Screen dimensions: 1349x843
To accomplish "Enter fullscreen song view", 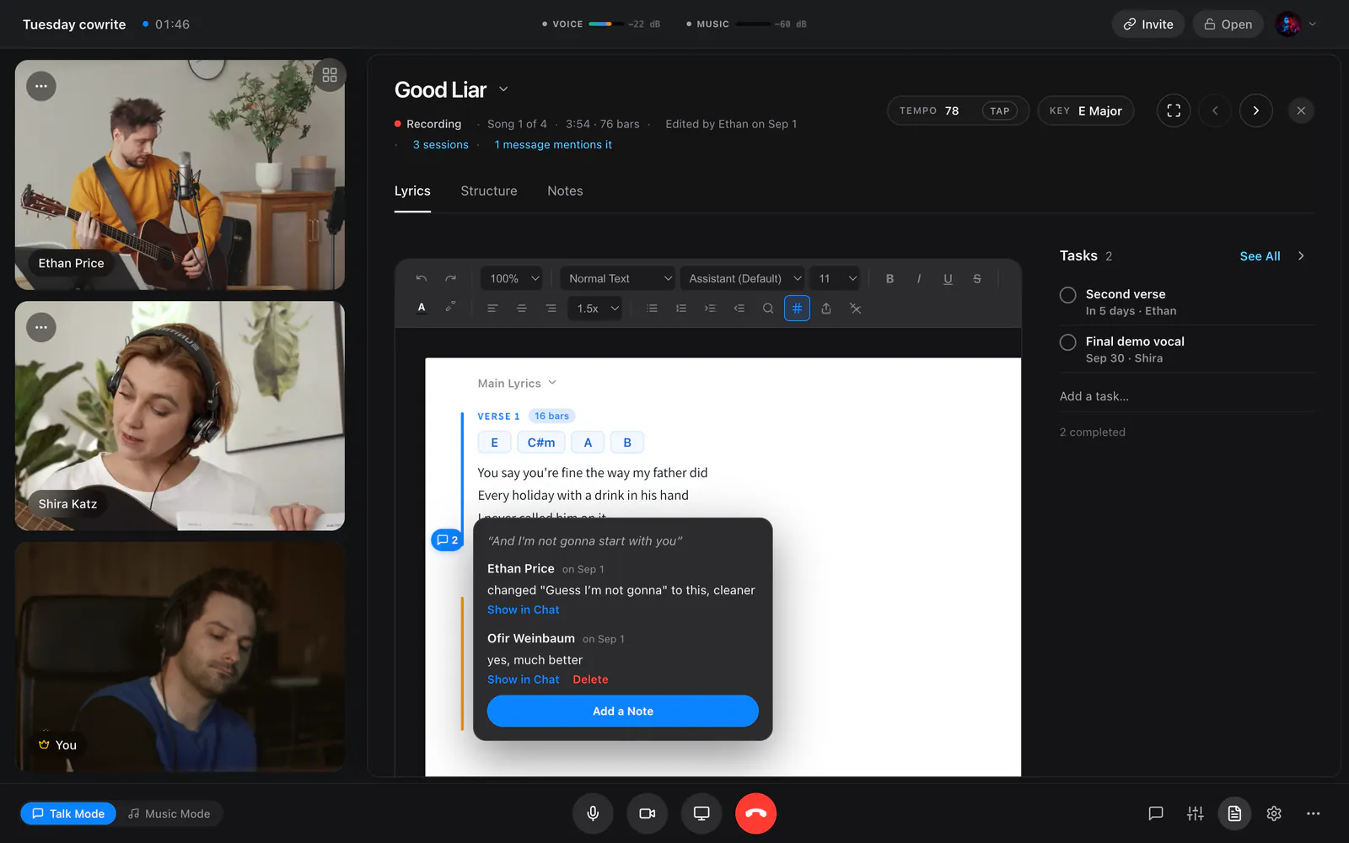I will (x=1174, y=110).
